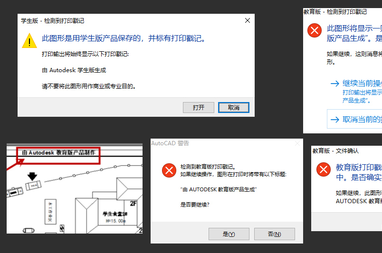
Task: Click 教育版 - 文件确认 title text
Action: click(335, 151)
